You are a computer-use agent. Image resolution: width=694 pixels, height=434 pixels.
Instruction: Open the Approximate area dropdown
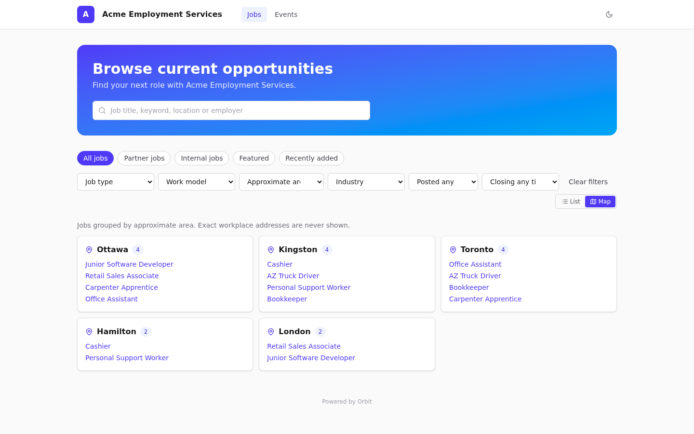tap(281, 182)
